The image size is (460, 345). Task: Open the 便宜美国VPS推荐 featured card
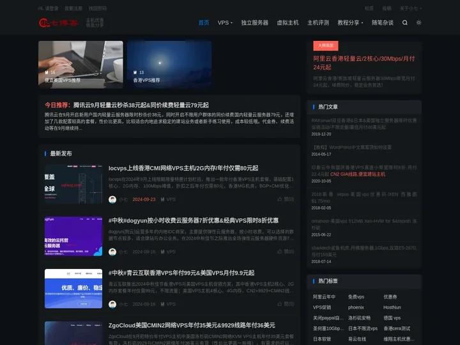(x=80, y=65)
